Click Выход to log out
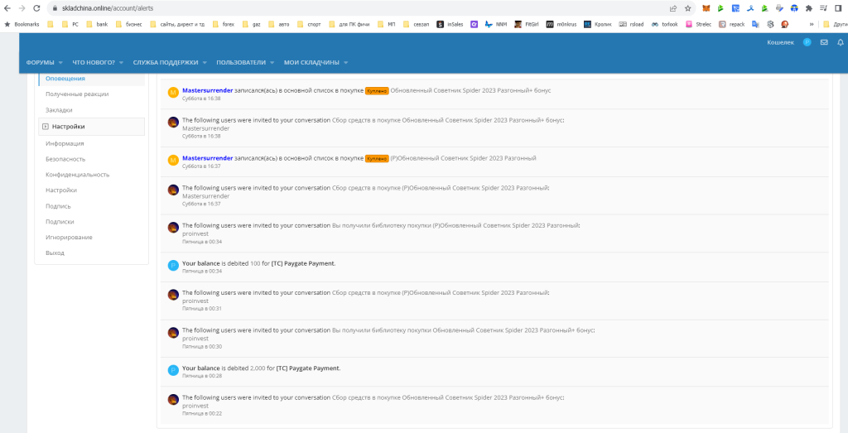 tap(55, 253)
